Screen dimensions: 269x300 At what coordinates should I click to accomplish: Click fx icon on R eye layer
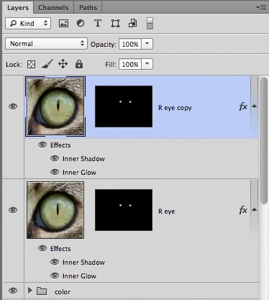[x=243, y=210]
